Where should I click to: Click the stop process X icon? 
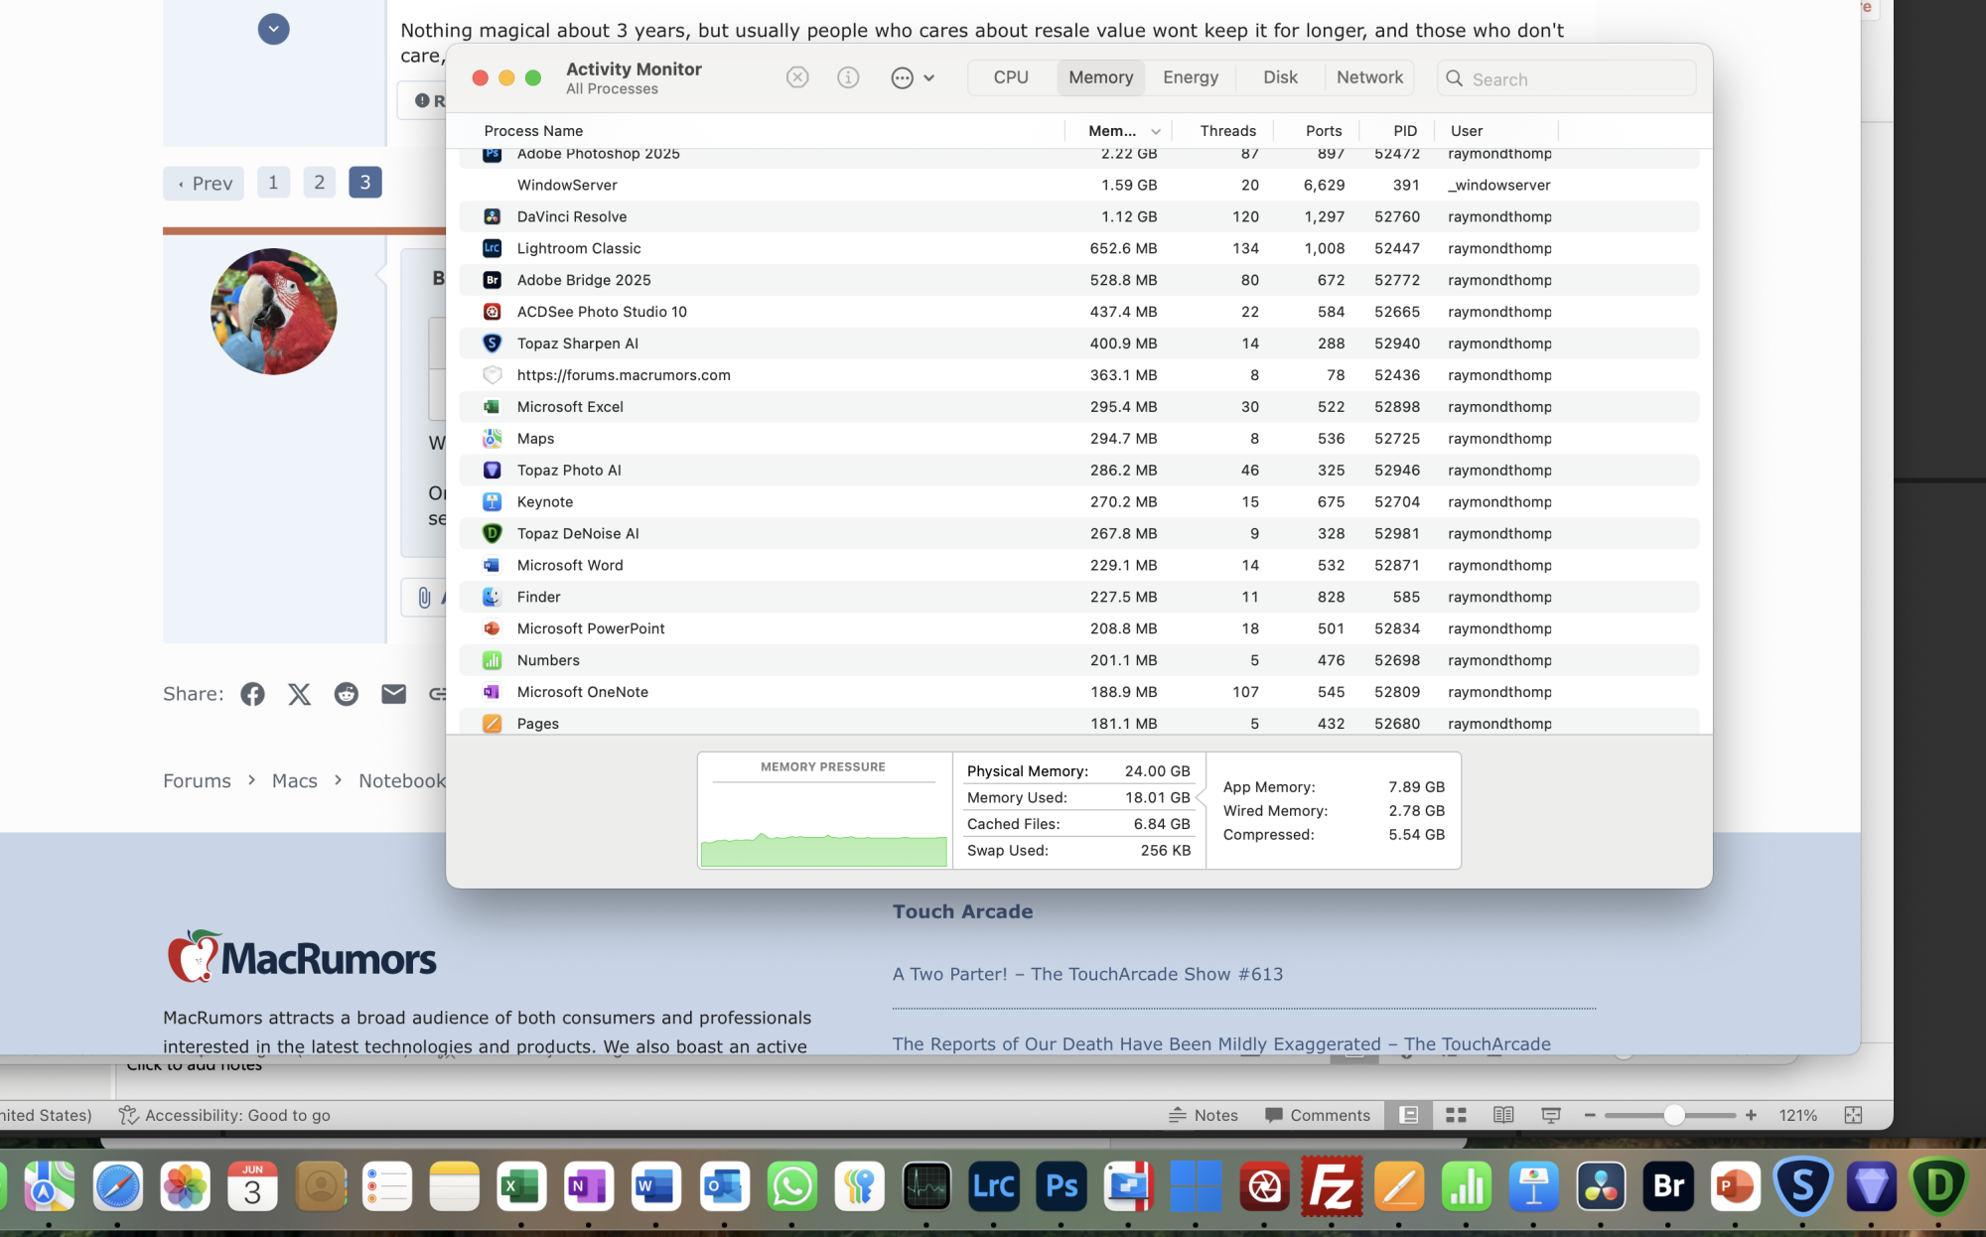[x=797, y=77]
